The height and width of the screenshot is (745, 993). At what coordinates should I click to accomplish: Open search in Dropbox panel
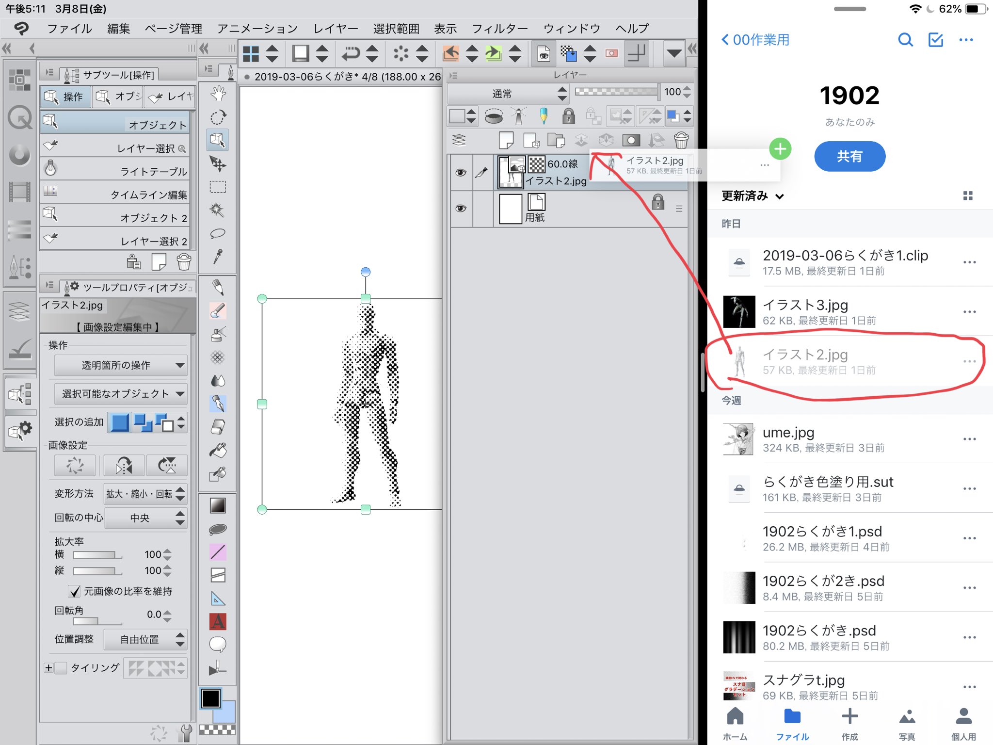(x=905, y=40)
